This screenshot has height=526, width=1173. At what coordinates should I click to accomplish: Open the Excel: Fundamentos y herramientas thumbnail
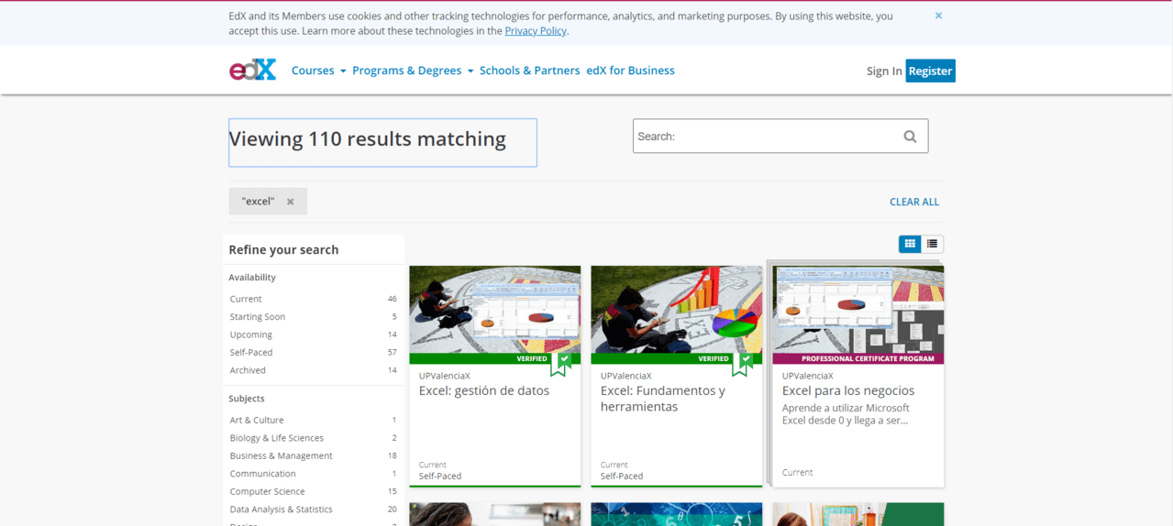point(676,309)
